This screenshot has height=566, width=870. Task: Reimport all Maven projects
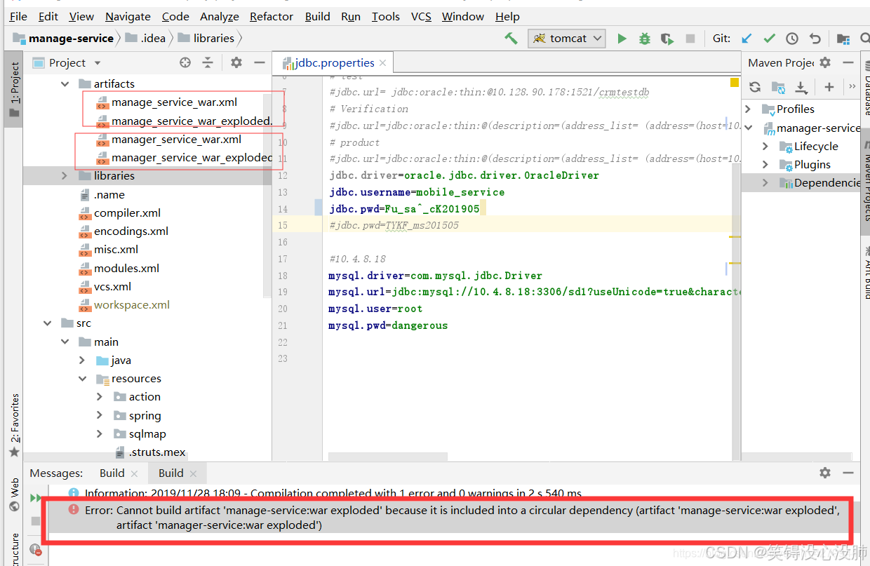tap(755, 87)
